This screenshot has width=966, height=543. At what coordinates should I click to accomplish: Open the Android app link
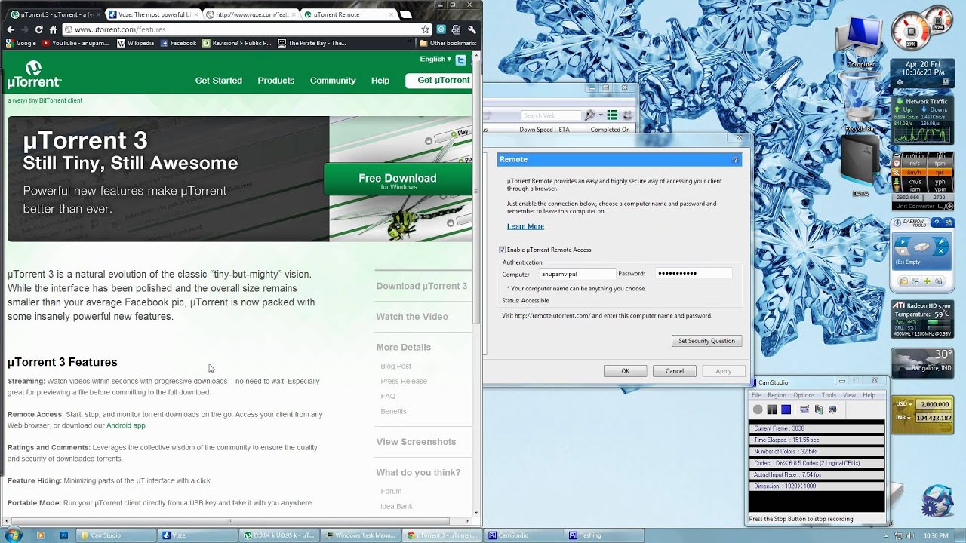pos(126,425)
